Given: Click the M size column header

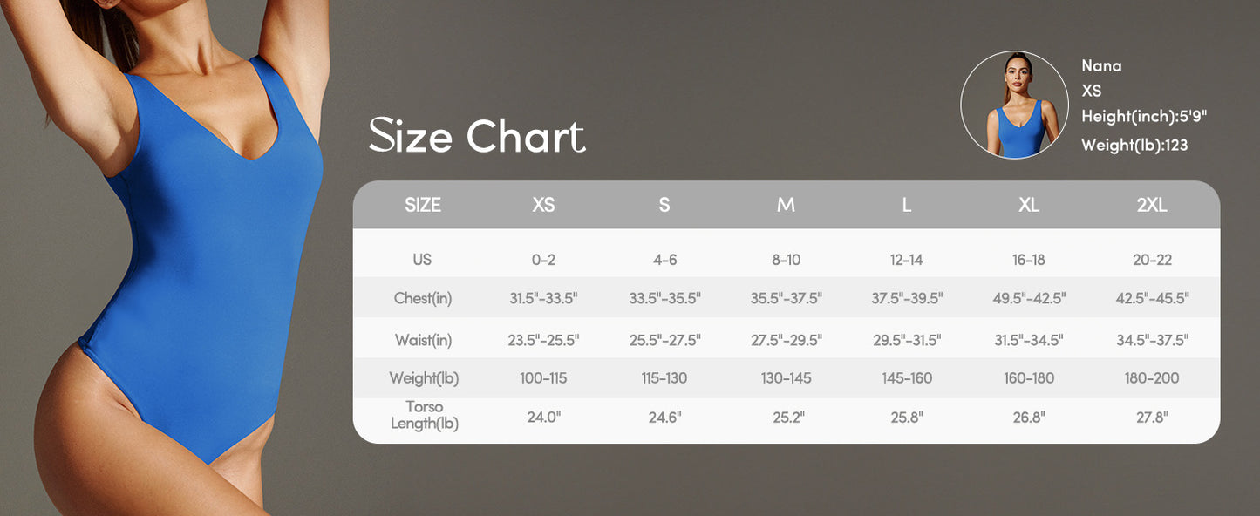Looking at the screenshot, I should tap(786, 205).
